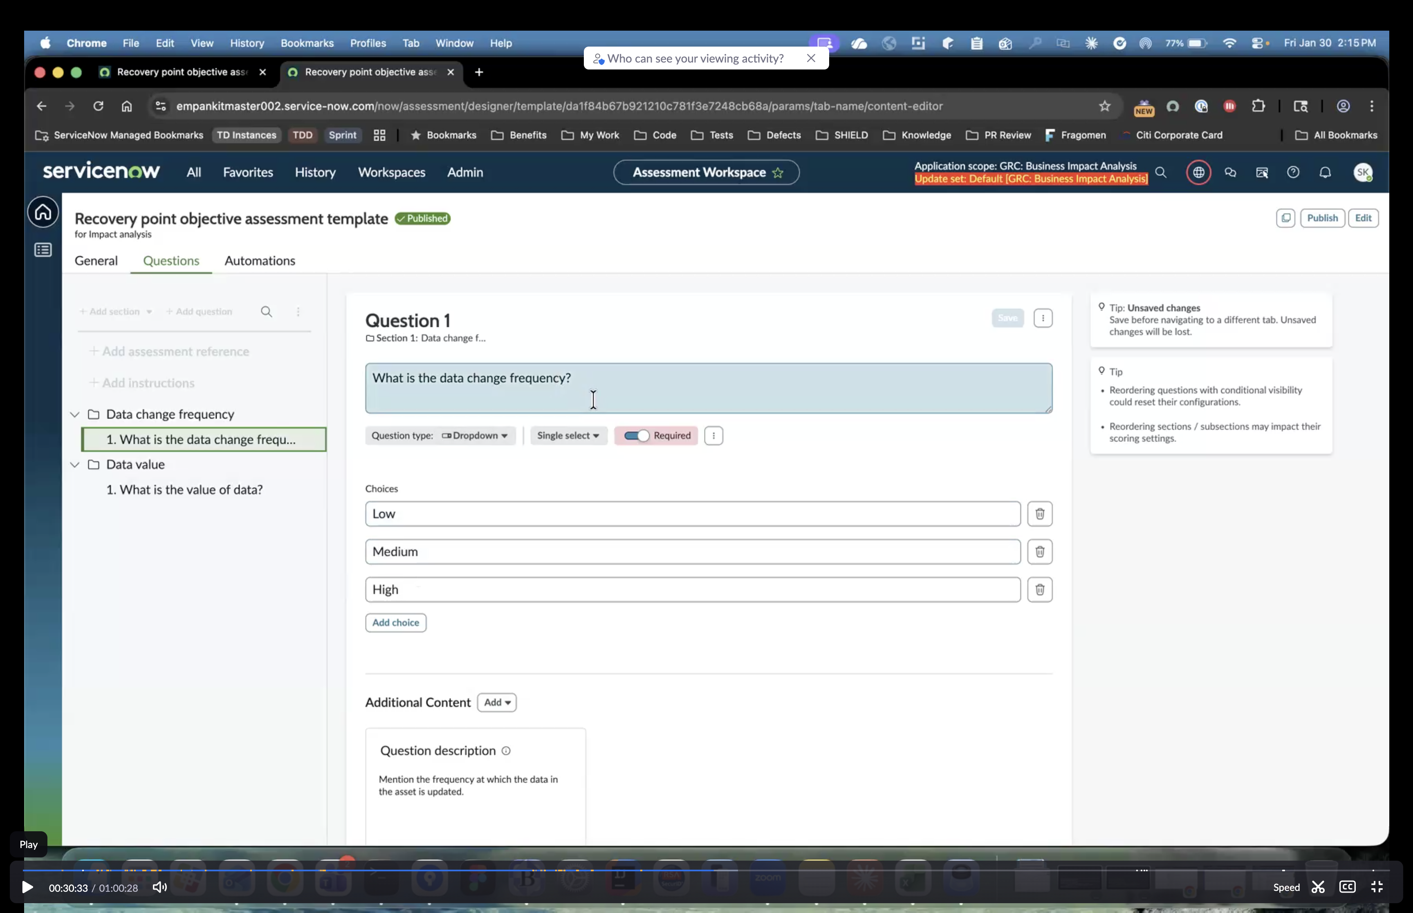
Task: Open the All menu in ServiceNow header
Action: (x=194, y=172)
